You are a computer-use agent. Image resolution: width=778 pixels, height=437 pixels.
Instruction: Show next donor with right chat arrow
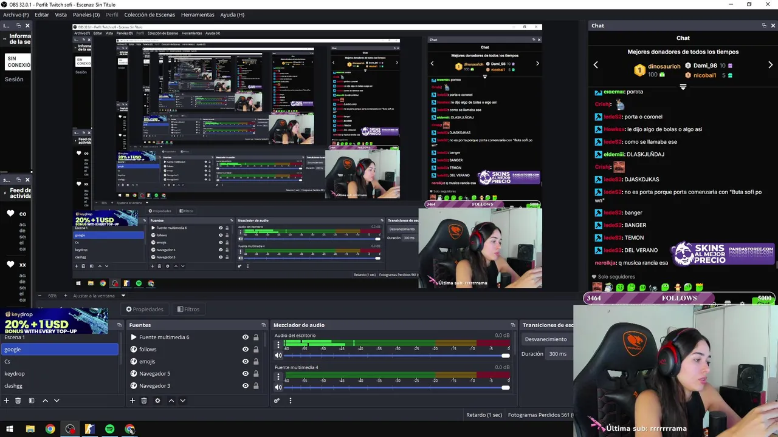point(770,65)
